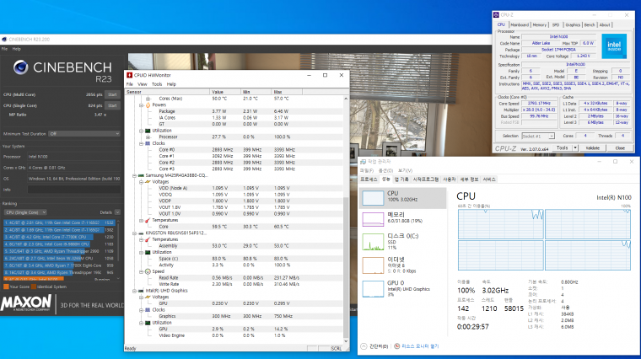The image size is (641, 359).
Task: Switch to About tab in CPU-Z
Action: click(x=605, y=25)
